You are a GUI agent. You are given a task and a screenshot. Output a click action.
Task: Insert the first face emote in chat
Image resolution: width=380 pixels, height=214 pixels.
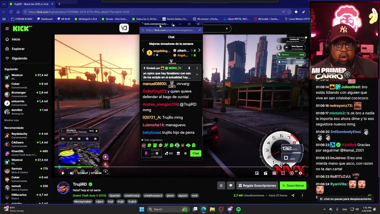click(144, 145)
